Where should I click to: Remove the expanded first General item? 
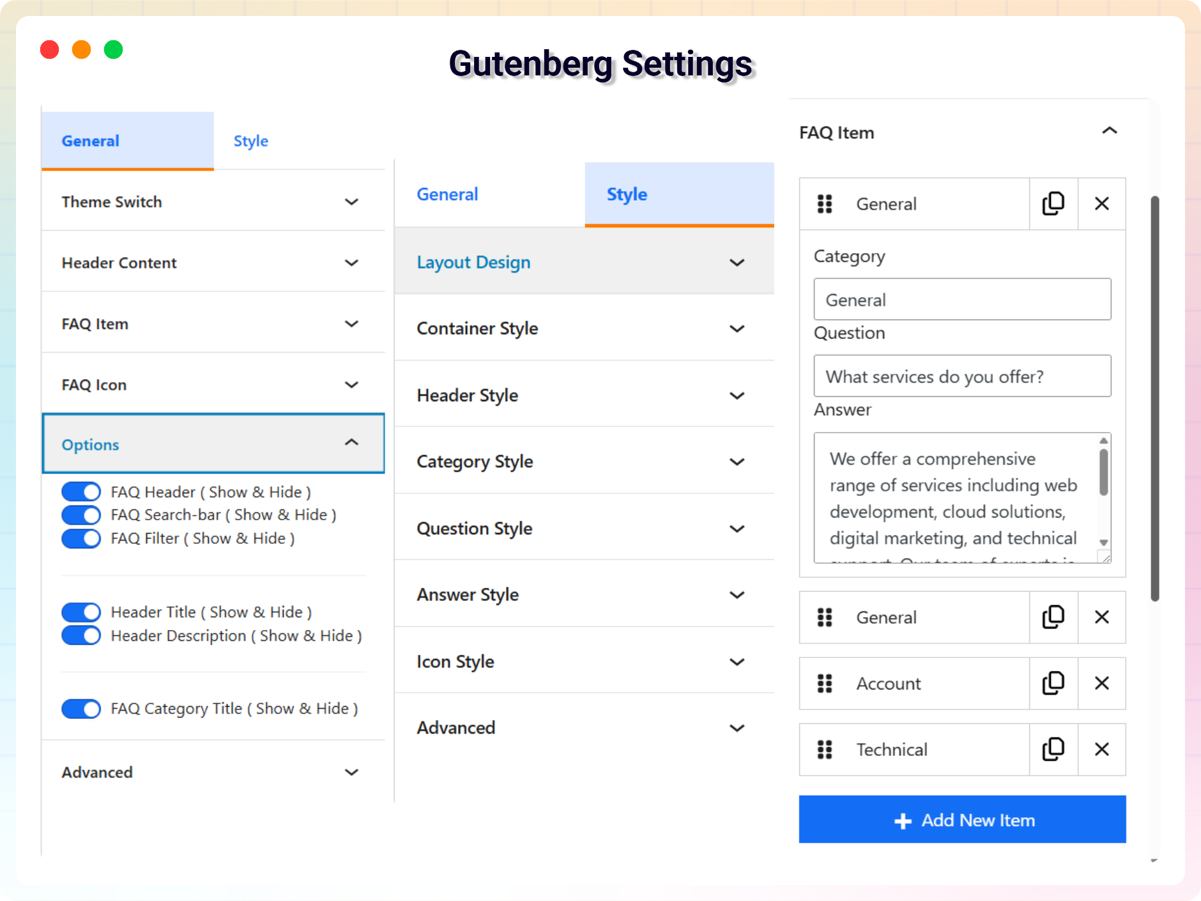[1101, 204]
